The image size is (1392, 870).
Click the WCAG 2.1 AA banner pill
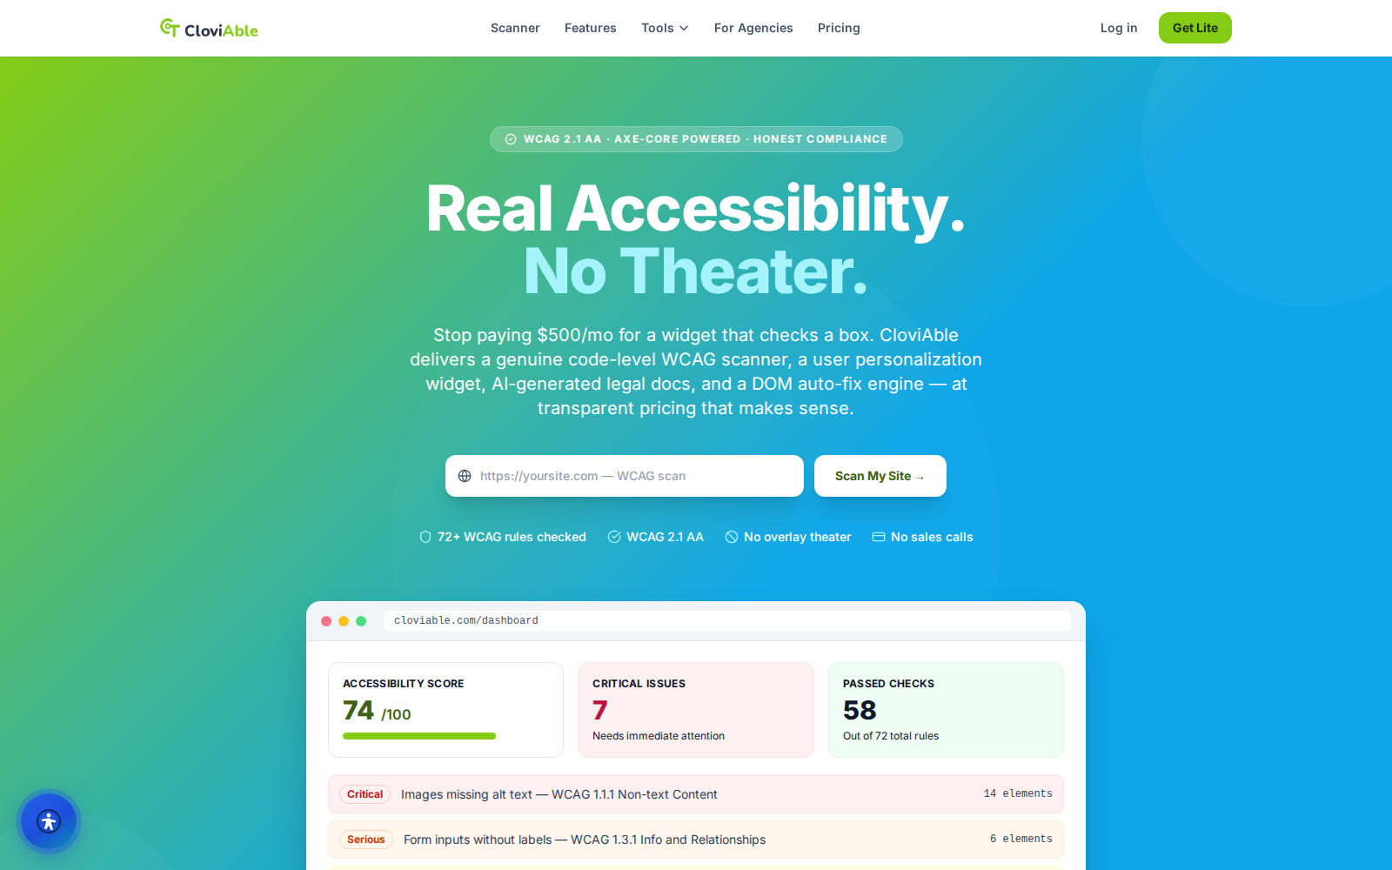[696, 139]
